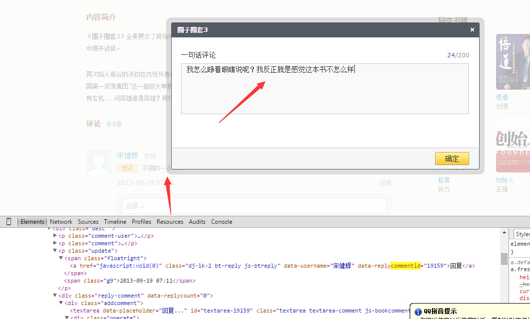Switch to the Timeline tab
This screenshot has width=530, height=319.
click(x=115, y=222)
